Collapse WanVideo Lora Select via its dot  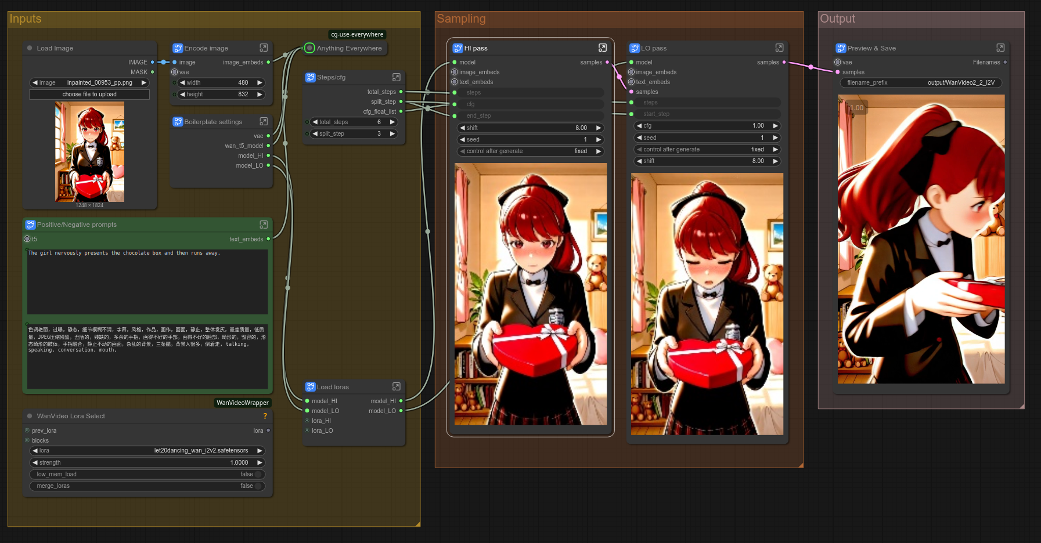click(x=30, y=416)
